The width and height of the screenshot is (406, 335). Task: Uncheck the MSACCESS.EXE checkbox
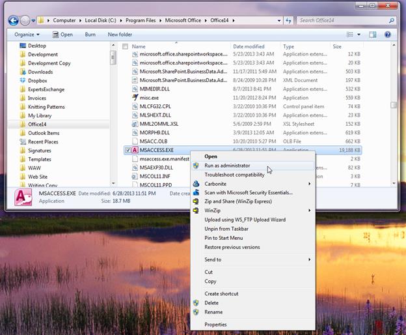[128, 150]
